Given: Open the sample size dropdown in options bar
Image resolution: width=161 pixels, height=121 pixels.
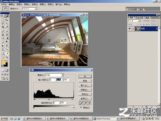Looking at the screenshot, I should click(30, 9).
